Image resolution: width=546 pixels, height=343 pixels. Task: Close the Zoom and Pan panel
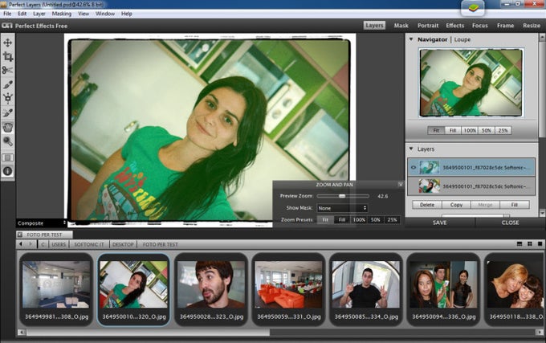click(x=401, y=185)
